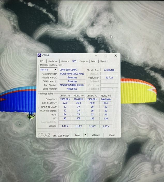
Task: Click the JEDEC #5 column header
Action: (65, 95)
